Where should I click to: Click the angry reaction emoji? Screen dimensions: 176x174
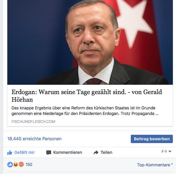coord(21,165)
